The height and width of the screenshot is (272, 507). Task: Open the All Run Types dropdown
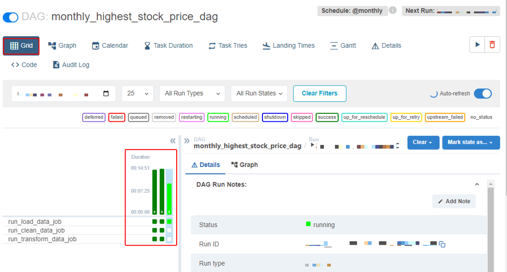coord(192,93)
